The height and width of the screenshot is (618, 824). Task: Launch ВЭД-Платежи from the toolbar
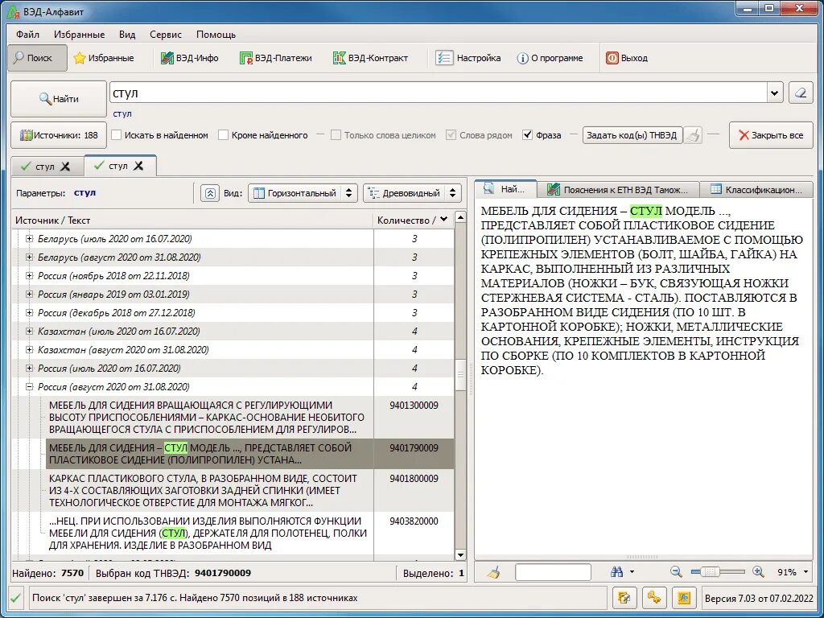tap(275, 58)
